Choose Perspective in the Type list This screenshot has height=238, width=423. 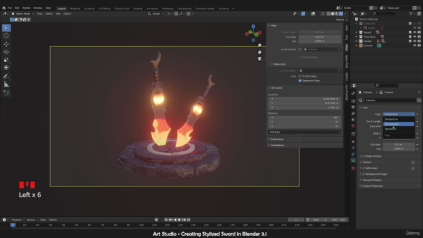(x=399, y=119)
